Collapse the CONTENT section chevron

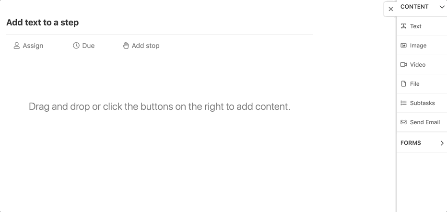tap(442, 7)
